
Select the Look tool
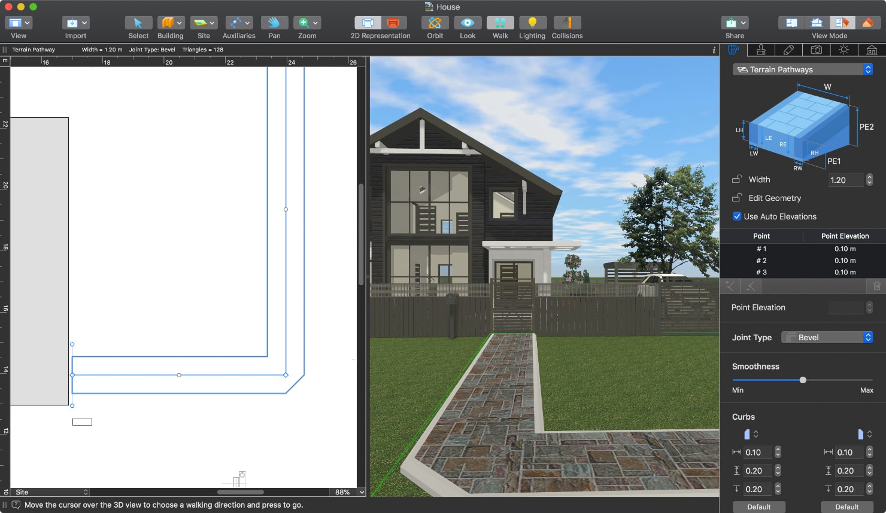point(467,24)
